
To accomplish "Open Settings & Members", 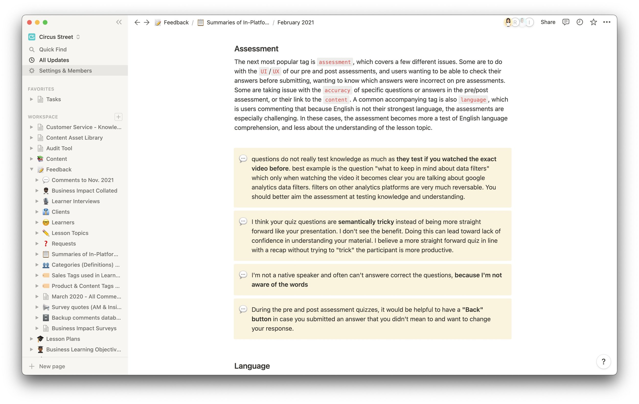I will (75, 71).
